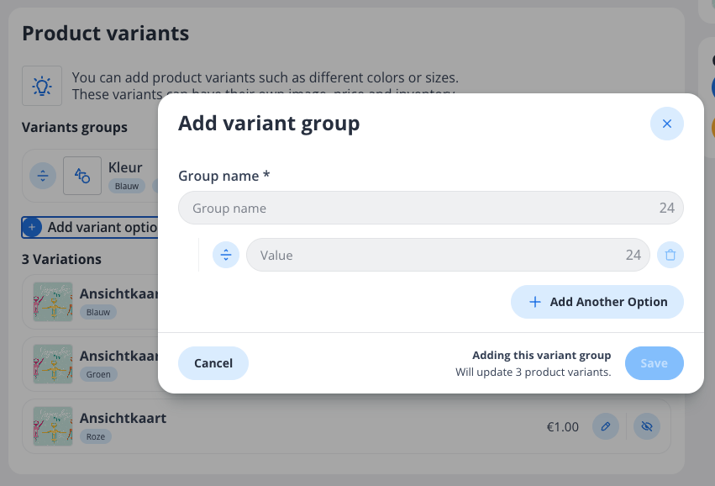715x486 pixels.
Task: Click the Add Another Option button
Action: pos(597,302)
